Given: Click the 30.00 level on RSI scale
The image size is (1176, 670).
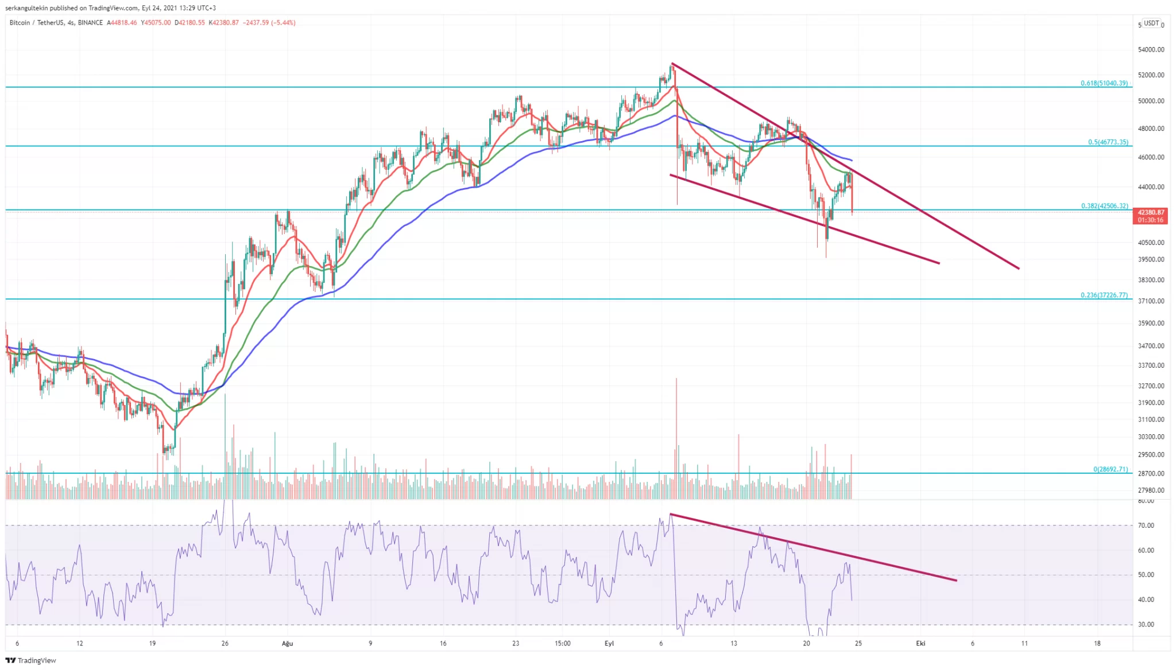Looking at the screenshot, I should pyautogui.click(x=1146, y=624).
